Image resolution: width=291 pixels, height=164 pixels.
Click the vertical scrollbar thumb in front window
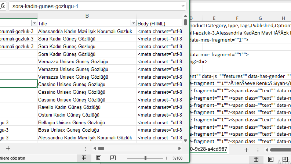point(185,22)
